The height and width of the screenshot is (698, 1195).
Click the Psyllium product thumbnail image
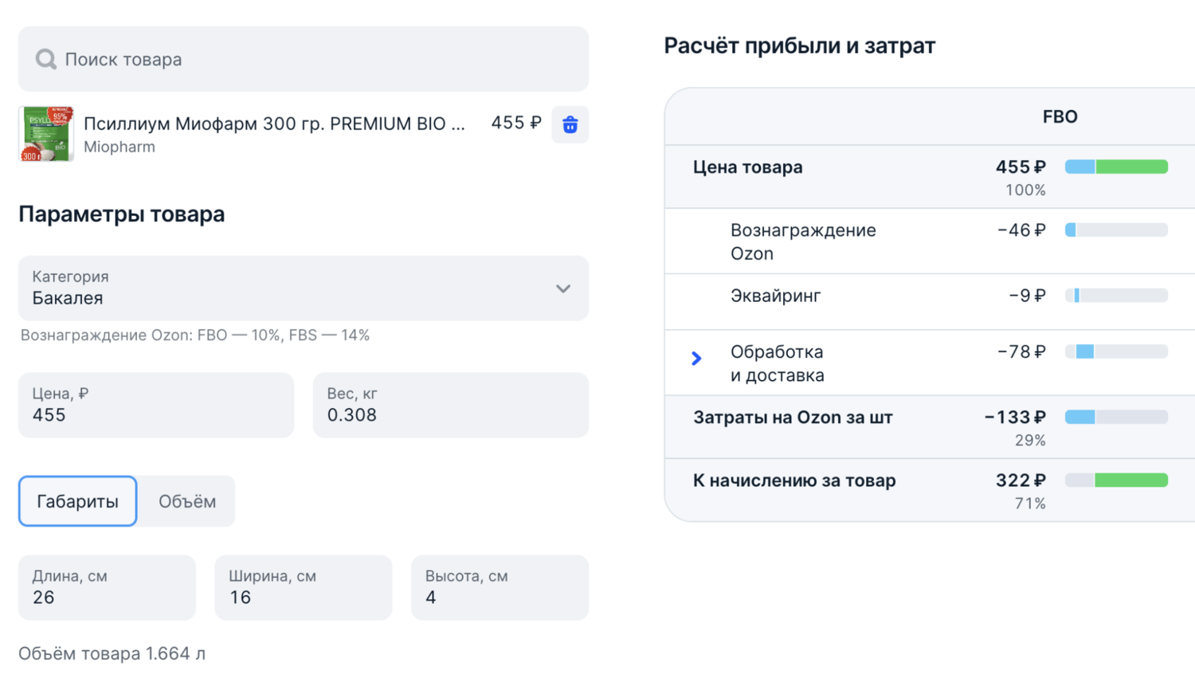(x=46, y=134)
